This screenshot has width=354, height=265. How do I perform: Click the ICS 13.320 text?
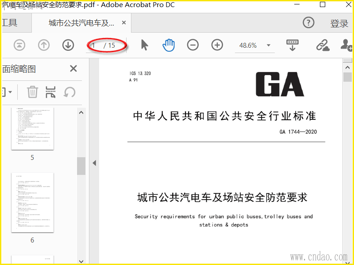(140, 73)
